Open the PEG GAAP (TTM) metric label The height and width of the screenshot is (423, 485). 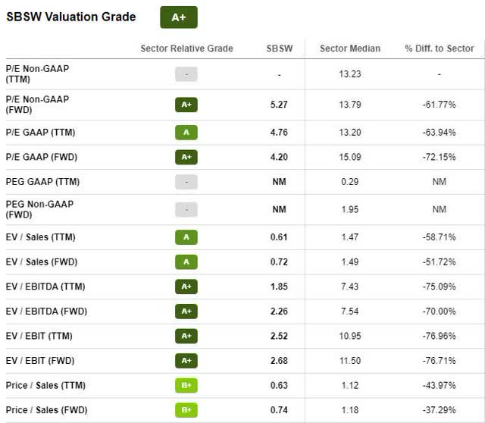(42, 182)
